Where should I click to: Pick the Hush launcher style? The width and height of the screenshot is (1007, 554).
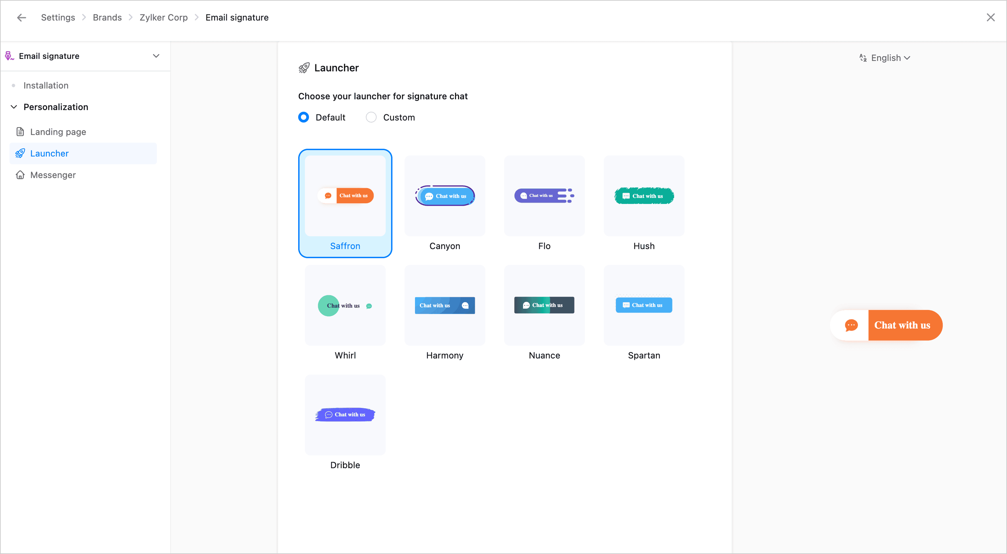click(644, 196)
